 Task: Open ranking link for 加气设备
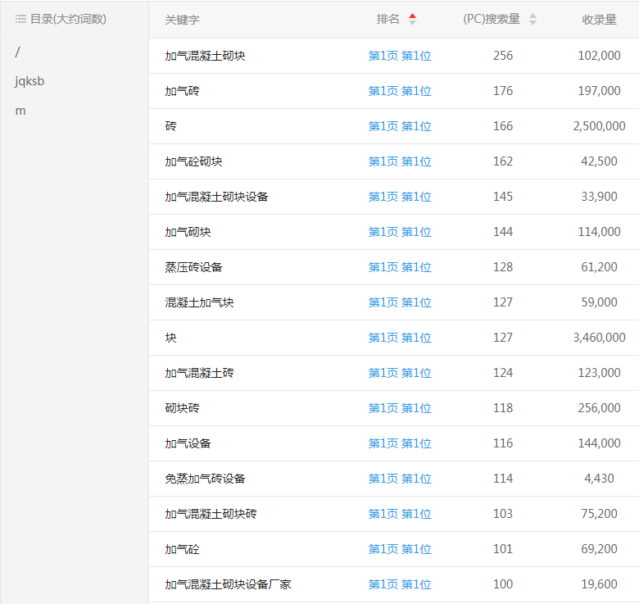[399, 443]
